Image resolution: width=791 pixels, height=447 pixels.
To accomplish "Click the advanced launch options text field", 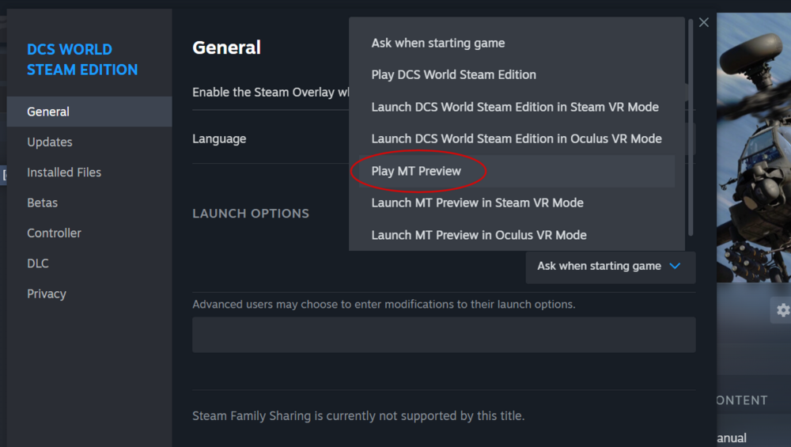I will click(444, 335).
